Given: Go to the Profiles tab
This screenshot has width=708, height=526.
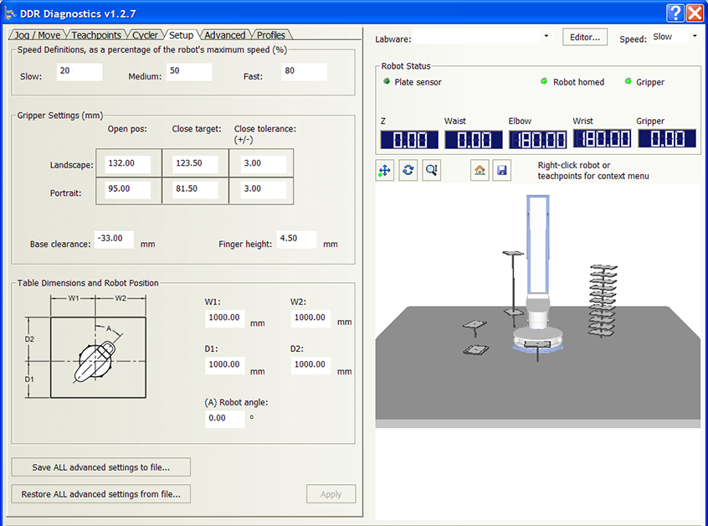Looking at the screenshot, I should click(x=271, y=35).
